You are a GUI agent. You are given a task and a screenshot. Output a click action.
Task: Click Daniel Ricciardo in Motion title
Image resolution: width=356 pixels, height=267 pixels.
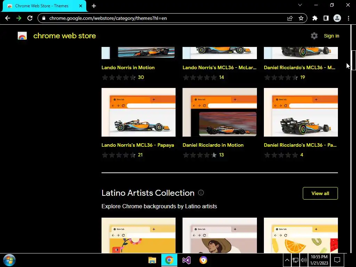[213, 145]
